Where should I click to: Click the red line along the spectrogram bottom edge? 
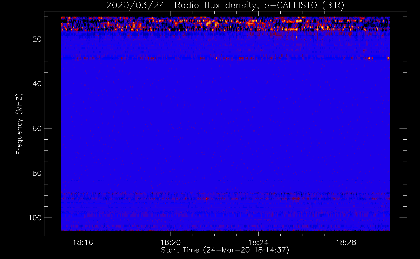click(x=225, y=230)
